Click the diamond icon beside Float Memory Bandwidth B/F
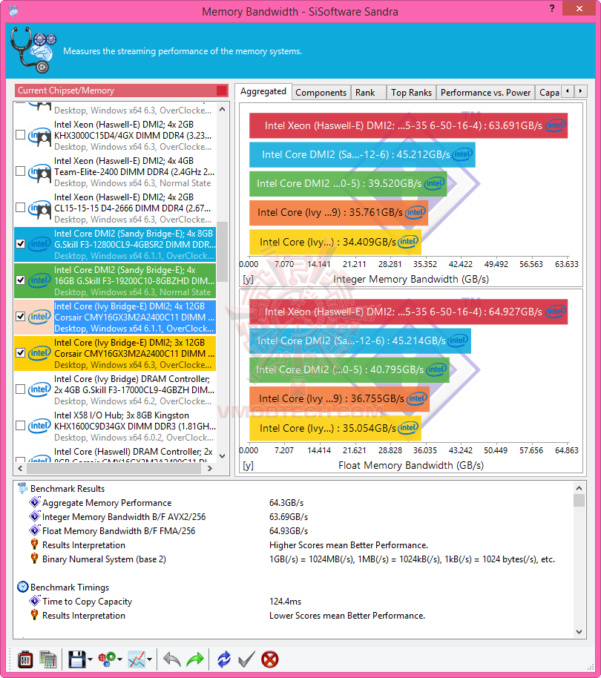601x678 pixels. tap(35, 530)
